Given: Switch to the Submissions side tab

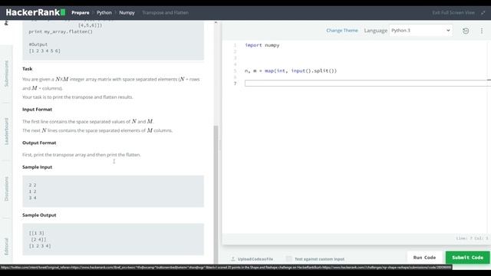Looking at the screenshot, I should pos(7,74).
